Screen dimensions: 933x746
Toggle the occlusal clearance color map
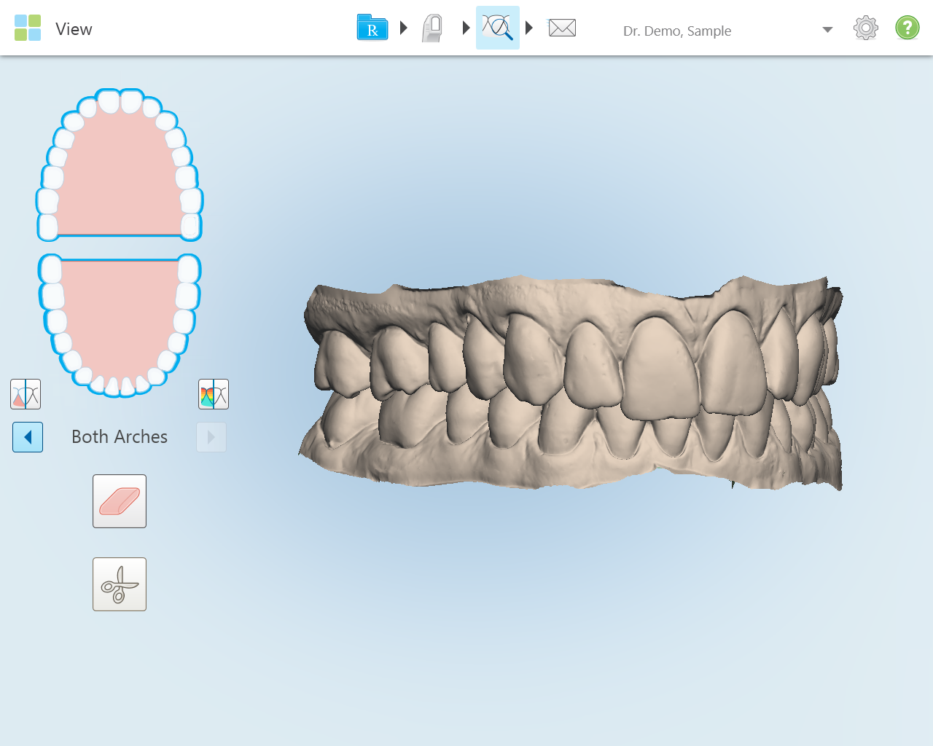pyautogui.click(x=214, y=394)
